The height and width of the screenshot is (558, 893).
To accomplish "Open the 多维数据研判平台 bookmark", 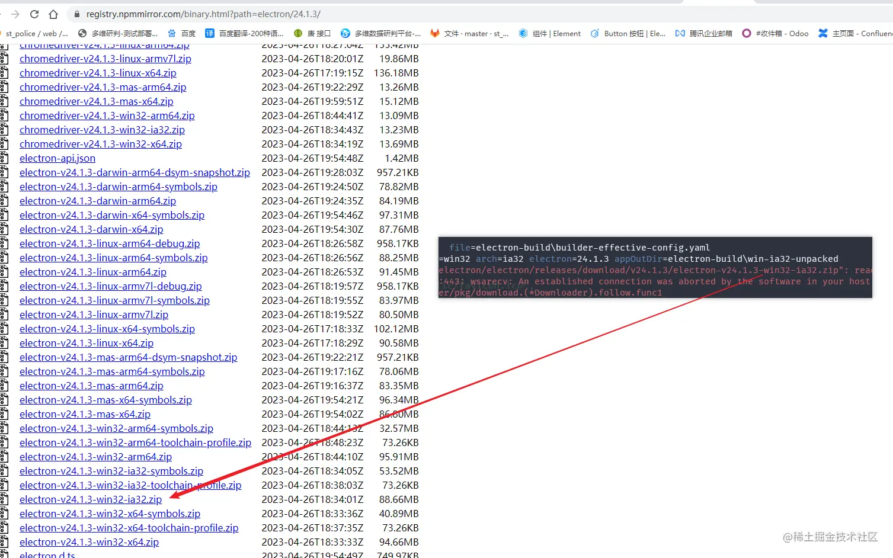I will (381, 34).
